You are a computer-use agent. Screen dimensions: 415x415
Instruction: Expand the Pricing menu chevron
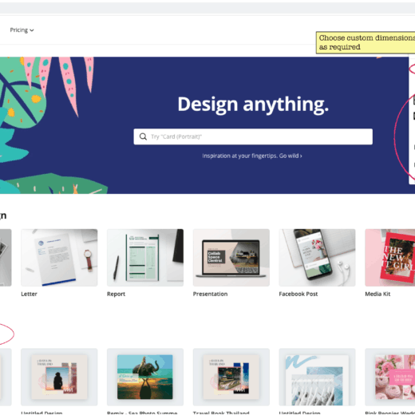32,30
